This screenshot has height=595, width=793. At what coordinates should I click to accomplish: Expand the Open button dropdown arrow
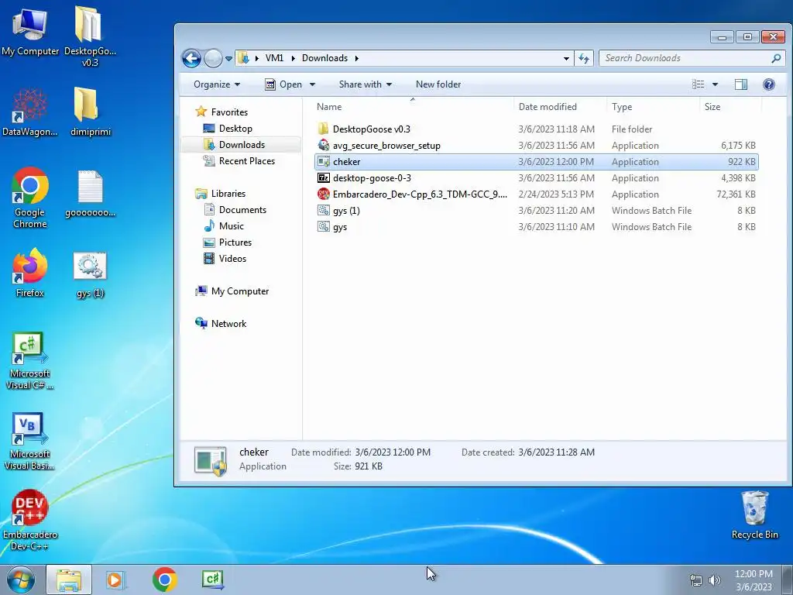(312, 84)
